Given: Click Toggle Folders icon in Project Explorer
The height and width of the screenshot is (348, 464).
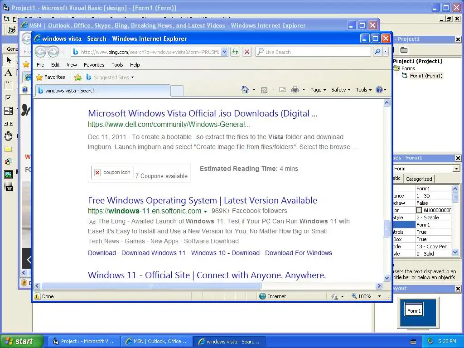Looking at the screenshot, I should (x=404, y=50).
